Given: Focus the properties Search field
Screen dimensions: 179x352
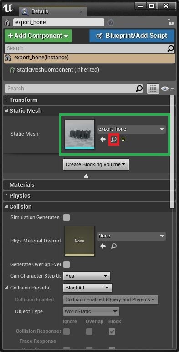Looking at the screenshot, I should tap(71, 89).
